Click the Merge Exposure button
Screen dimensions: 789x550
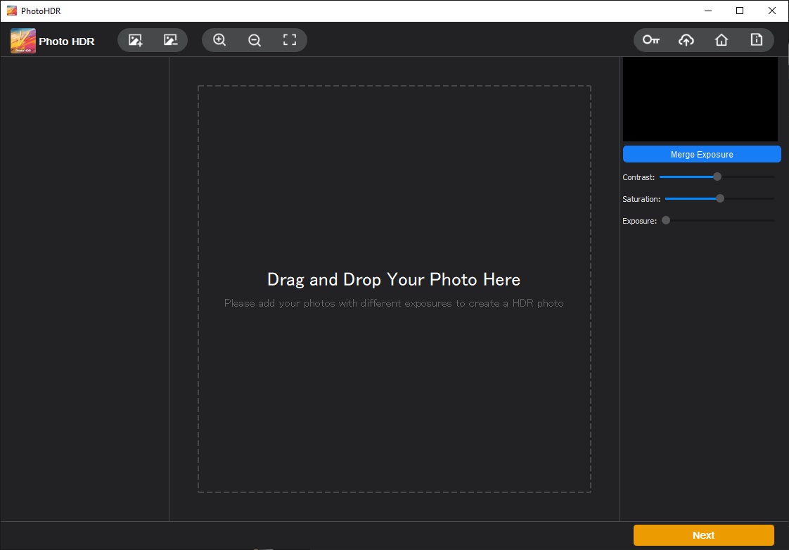click(x=702, y=155)
